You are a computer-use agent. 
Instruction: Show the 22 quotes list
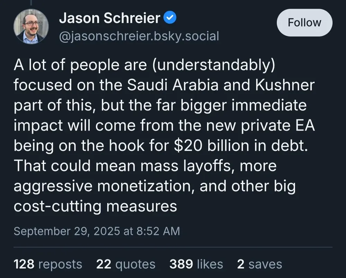click(x=126, y=264)
